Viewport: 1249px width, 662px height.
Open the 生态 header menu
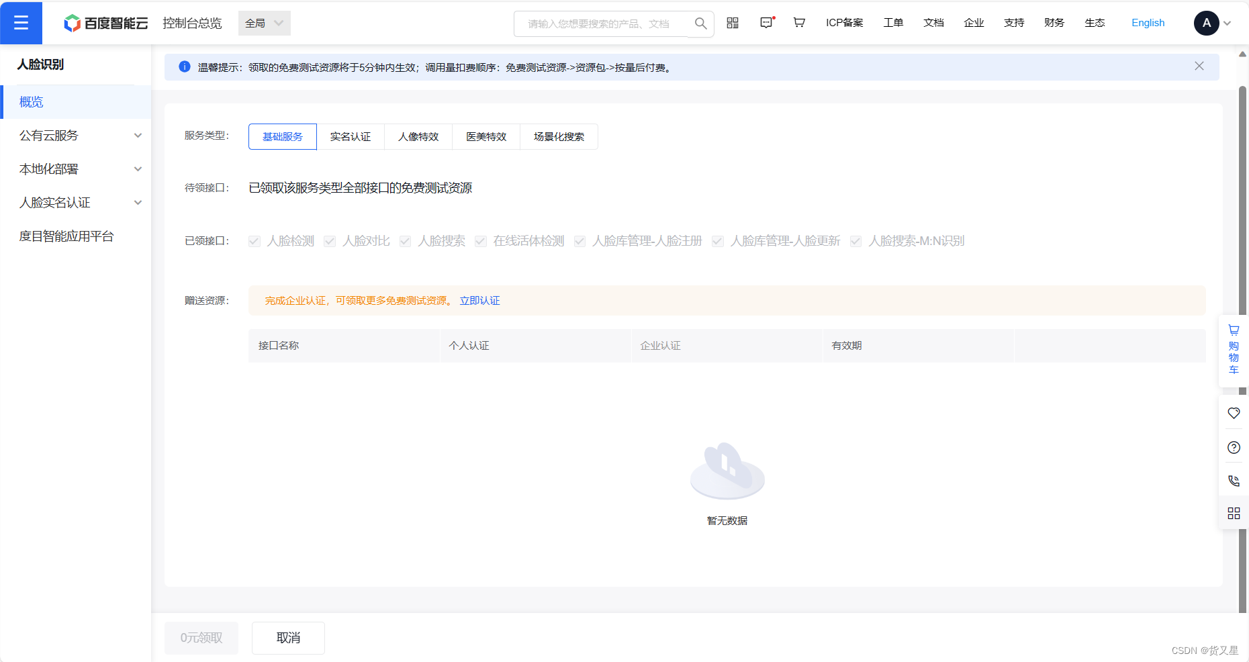[x=1095, y=23]
